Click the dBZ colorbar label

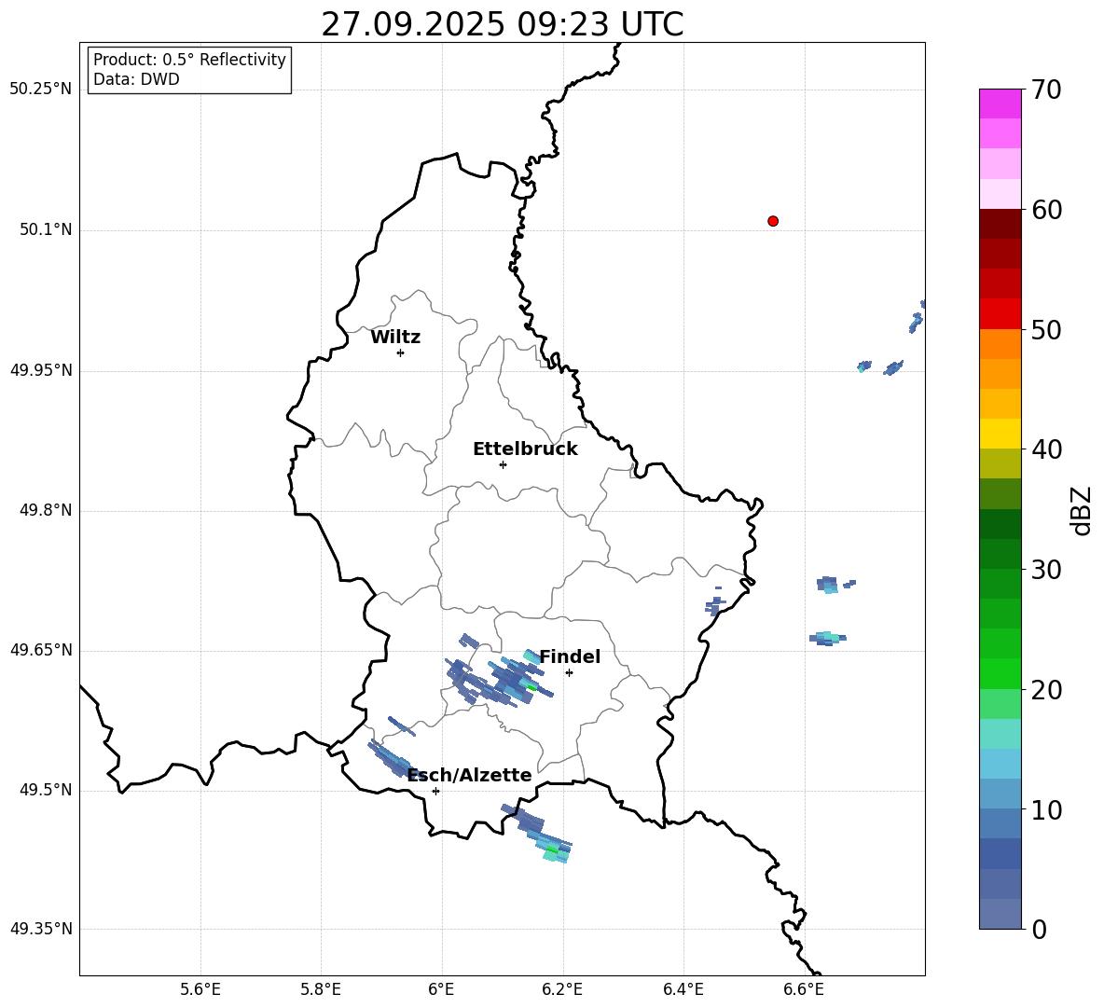[1080, 510]
